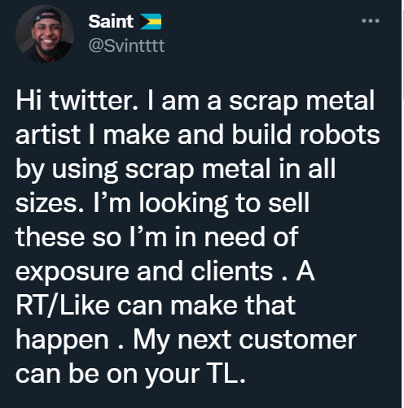Click the vertical scrollbar at the window edge
The image size is (404, 408).
[x=402, y=204]
